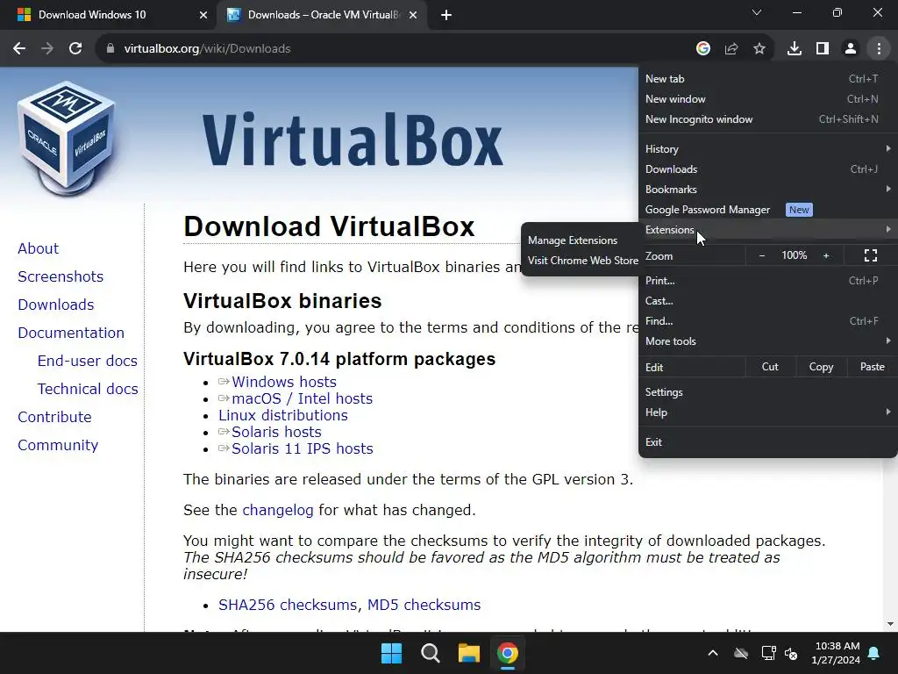Open the tab search chevron

(757, 12)
